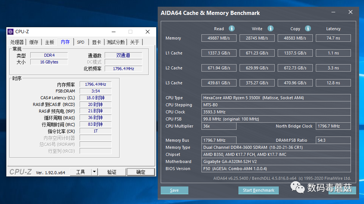Viewport: 364px width, 204px height.
Task: Open the 缓存 tab
Action: click(x=34, y=42)
